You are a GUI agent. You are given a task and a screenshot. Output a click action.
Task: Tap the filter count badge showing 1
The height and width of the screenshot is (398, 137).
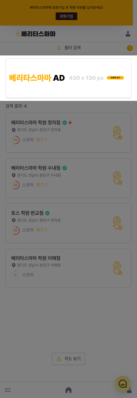(x=130, y=48)
